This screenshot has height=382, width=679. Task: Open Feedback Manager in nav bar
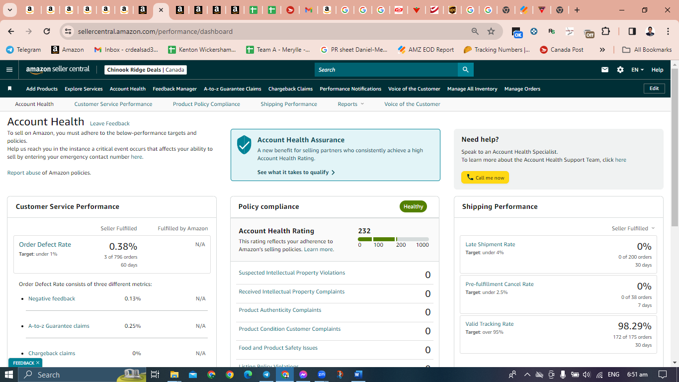[x=174, y=89]
